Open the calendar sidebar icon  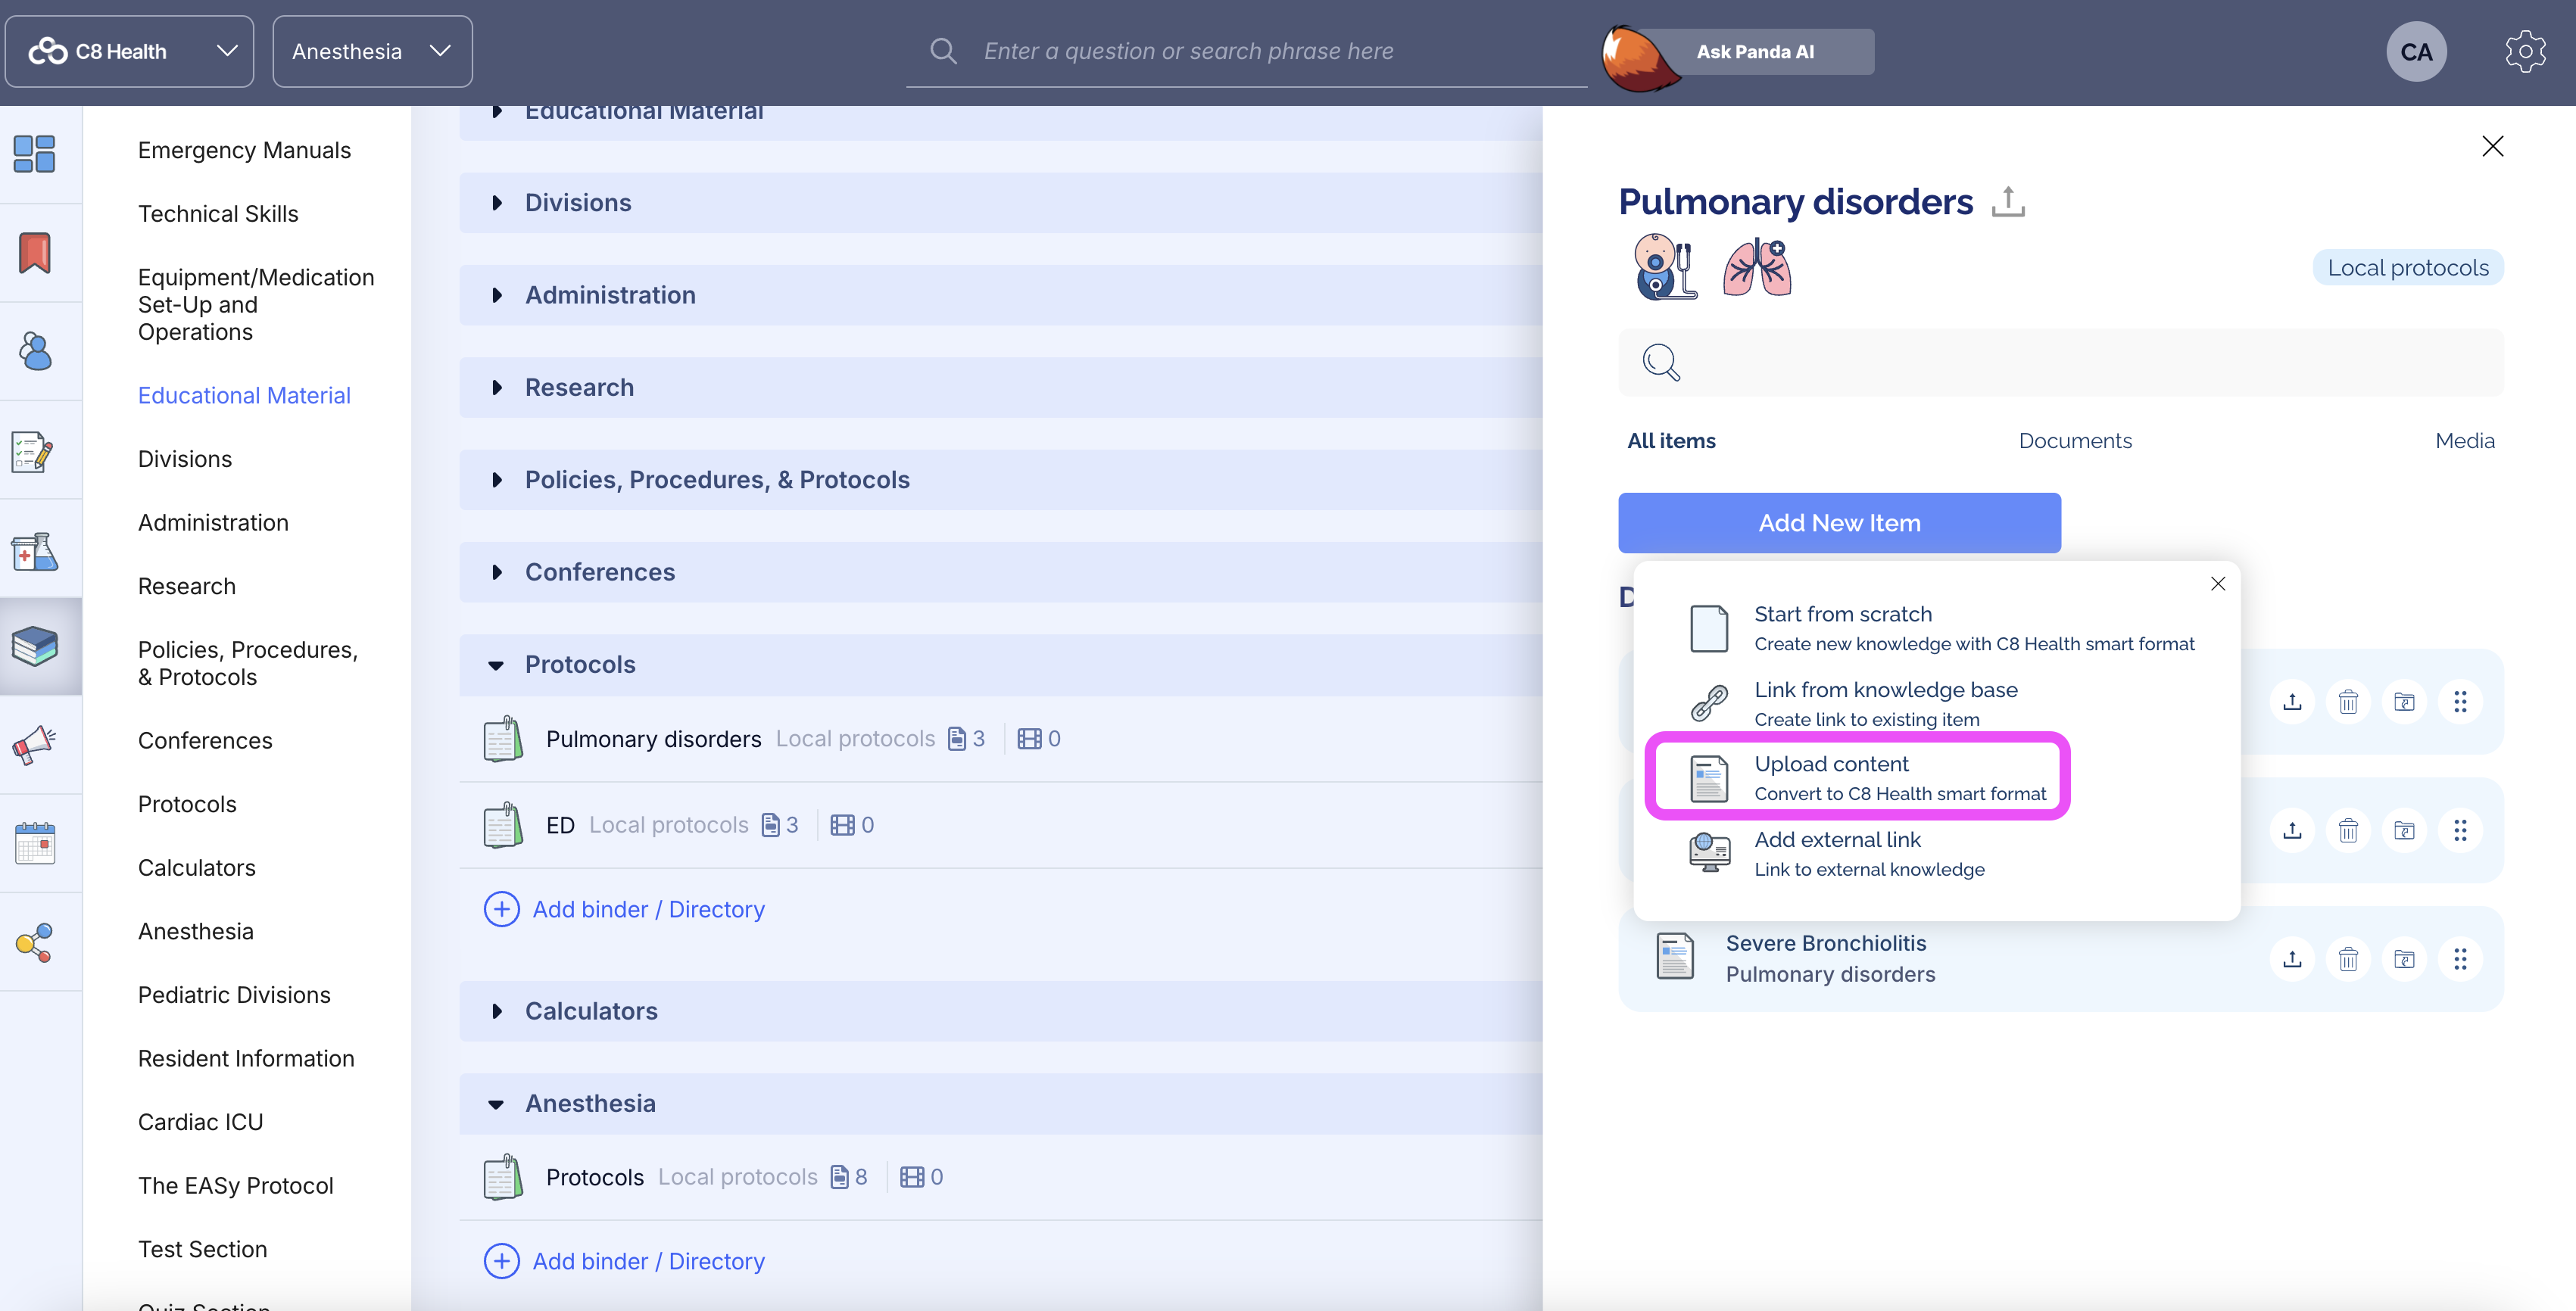[x=34, y=843]
